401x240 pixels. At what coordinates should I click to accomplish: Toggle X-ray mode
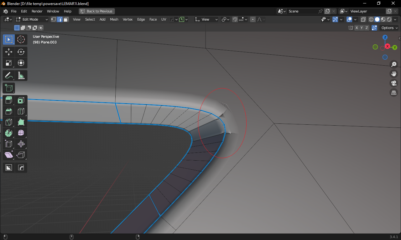click(363, 19)
